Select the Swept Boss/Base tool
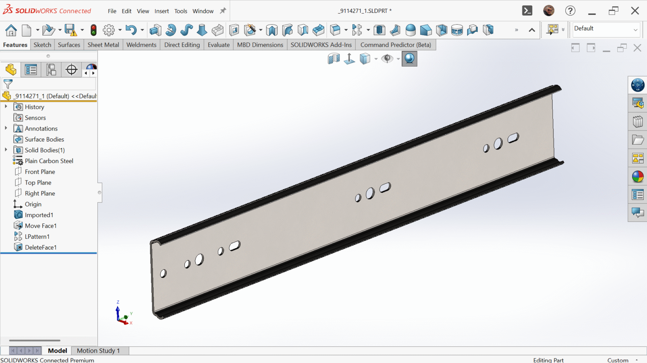Image resolution: width=647 pixels, height=363 pixels. [187, 30]
